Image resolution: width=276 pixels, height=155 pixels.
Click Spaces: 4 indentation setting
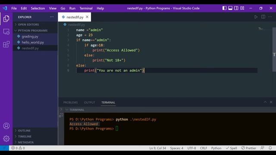tap(176, 148)
